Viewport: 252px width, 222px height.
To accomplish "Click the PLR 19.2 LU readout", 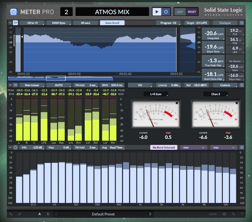I will pos(235,32).
